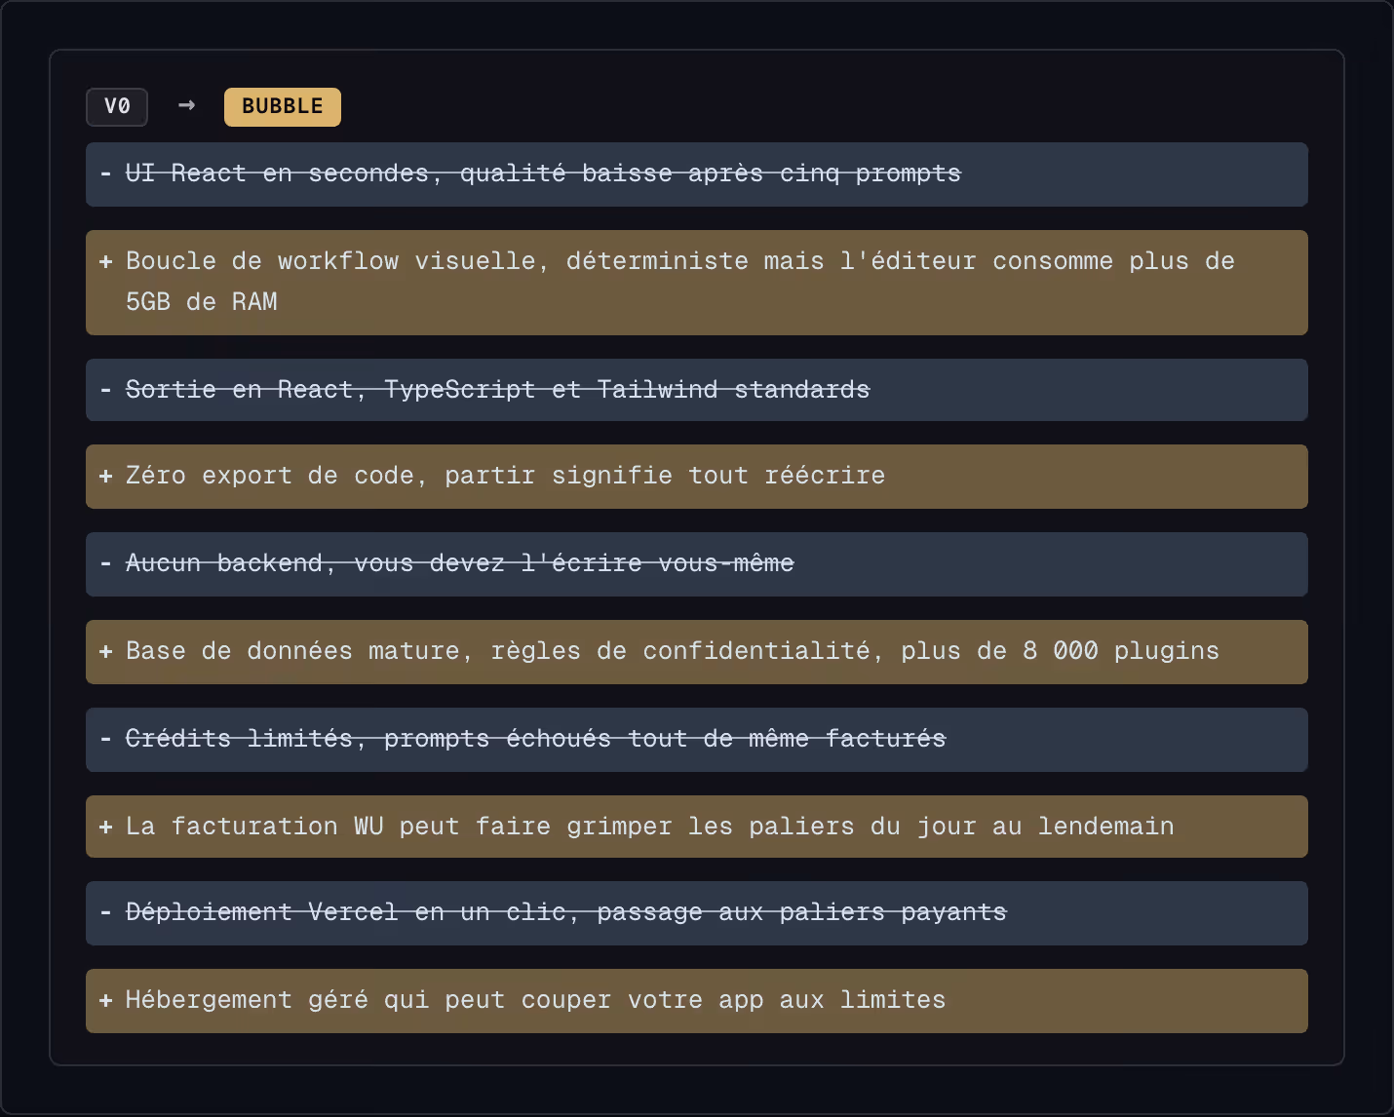The image size is (1394, 1117).
Task: Select removed line 'Déploiement Vercel en un clic'
Action: tap(697, 913)
